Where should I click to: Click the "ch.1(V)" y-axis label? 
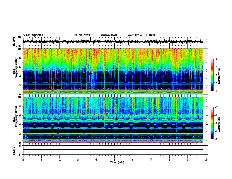point(14,42)
